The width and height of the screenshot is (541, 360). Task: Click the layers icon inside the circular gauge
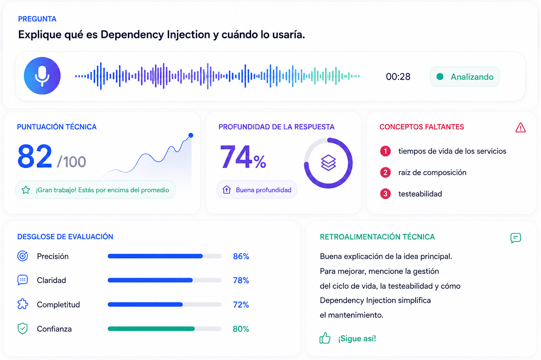(328, 163)
